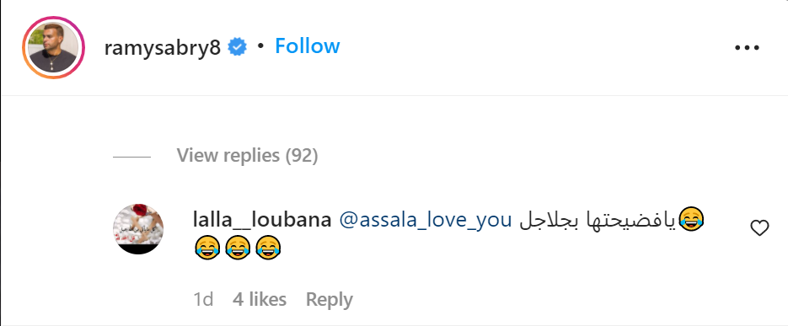
Task: Go to the ramysabry8 username profile
Action: point(163,48)
